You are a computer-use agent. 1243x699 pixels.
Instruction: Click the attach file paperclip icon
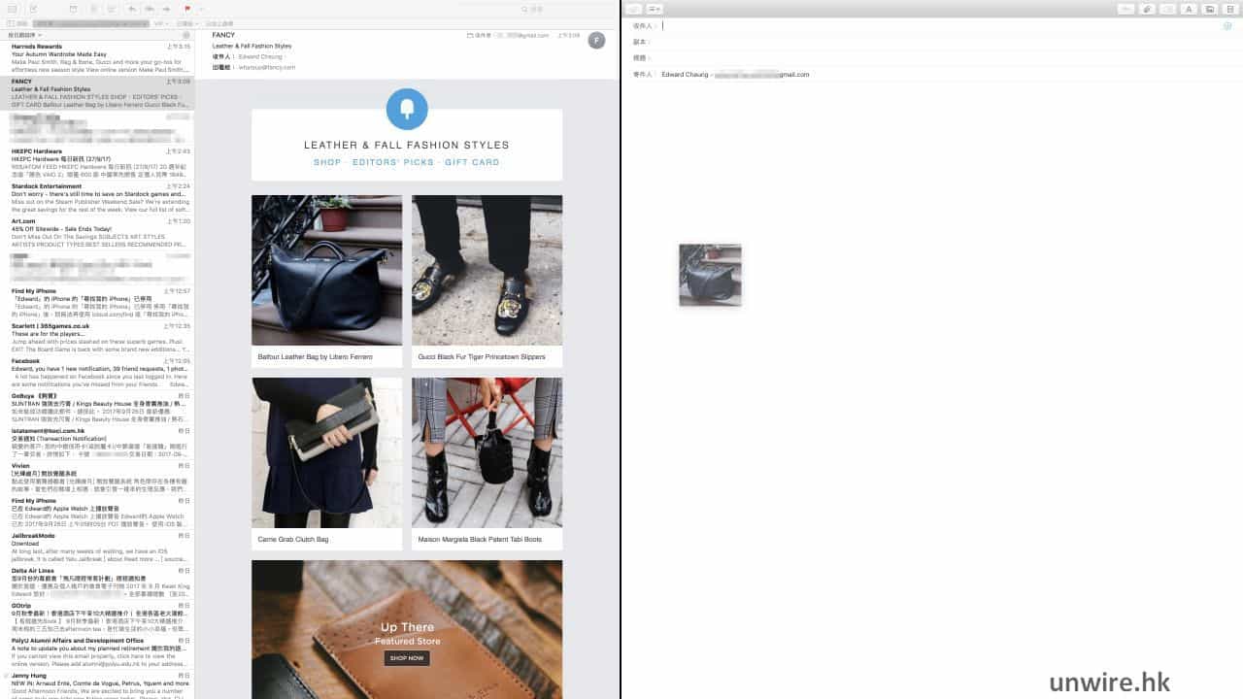pyautogui.click(x=1147, y=9)
